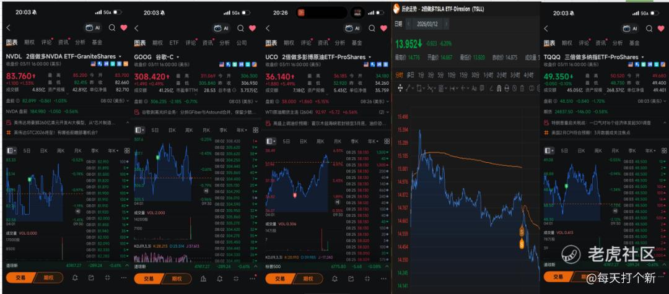Open the chart grid layout icon on the GOOG screen
669x294 pixels.
coord(256,130)
